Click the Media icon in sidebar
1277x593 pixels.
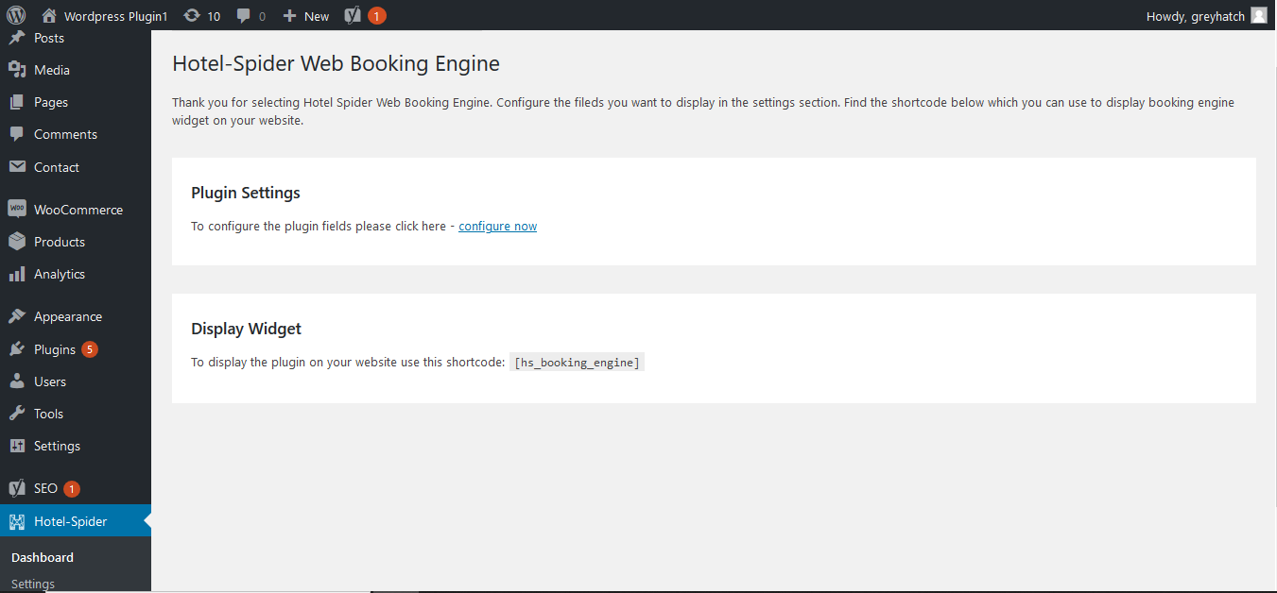click(16, 70)
